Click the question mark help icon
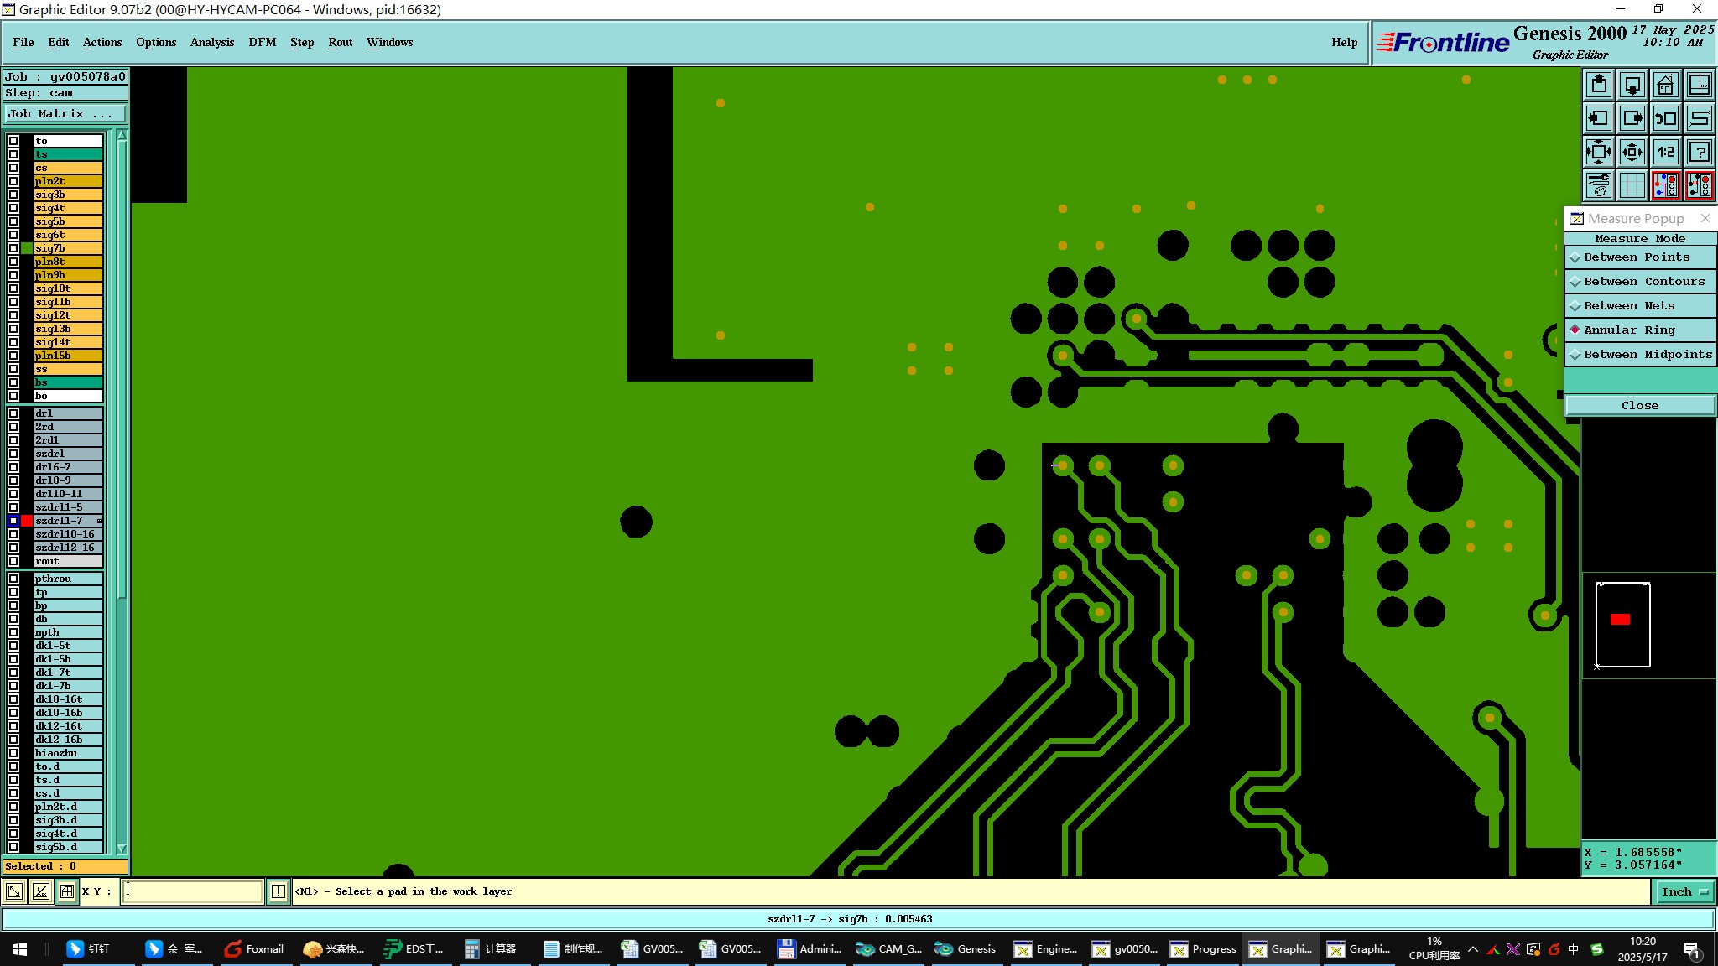The height and width of the screenshot is (966, 1718). (x=1699, y=152)
